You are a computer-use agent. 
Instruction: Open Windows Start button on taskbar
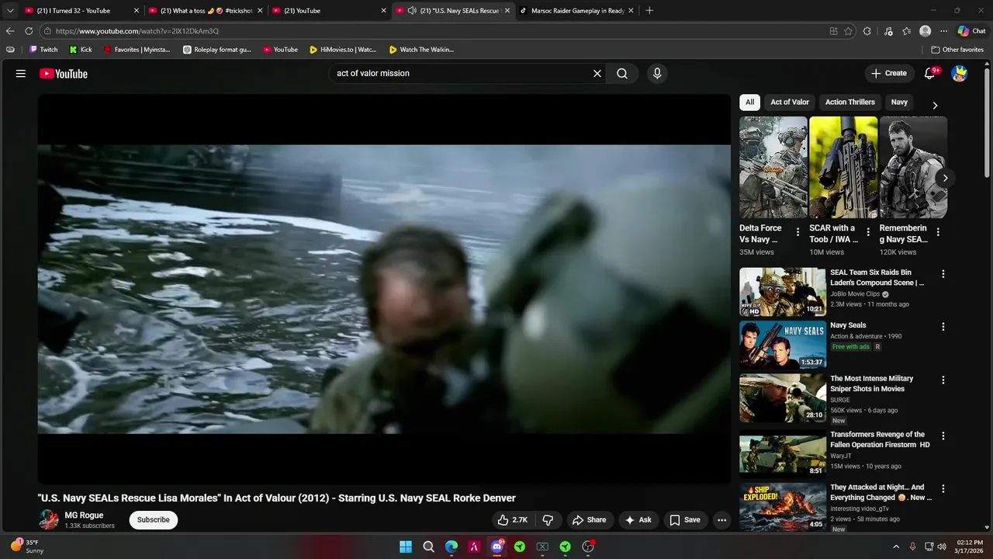[x=406, y=547]
